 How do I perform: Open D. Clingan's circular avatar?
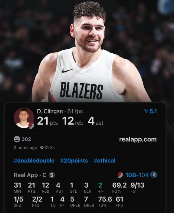click(x=24, y=118)
